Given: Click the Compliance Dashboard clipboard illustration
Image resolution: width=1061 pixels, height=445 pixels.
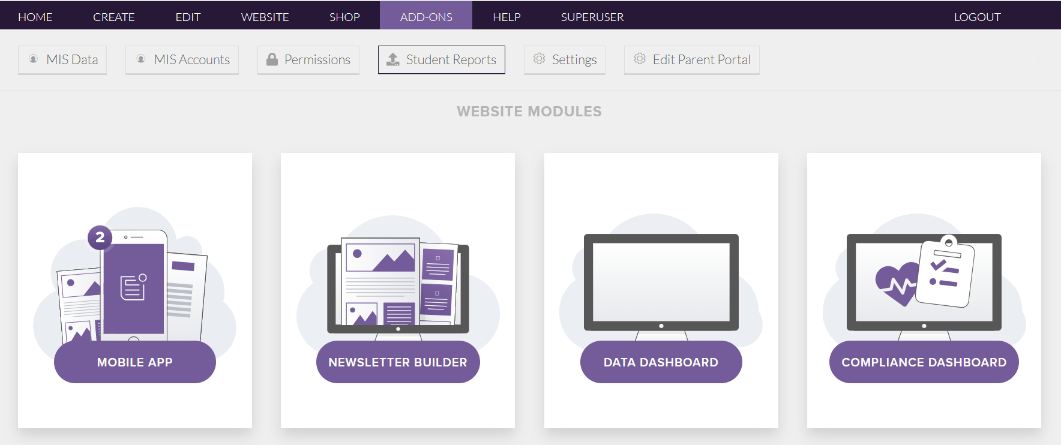Looking at the screenshot, I should pyautogui.click(x=946, y=271).
